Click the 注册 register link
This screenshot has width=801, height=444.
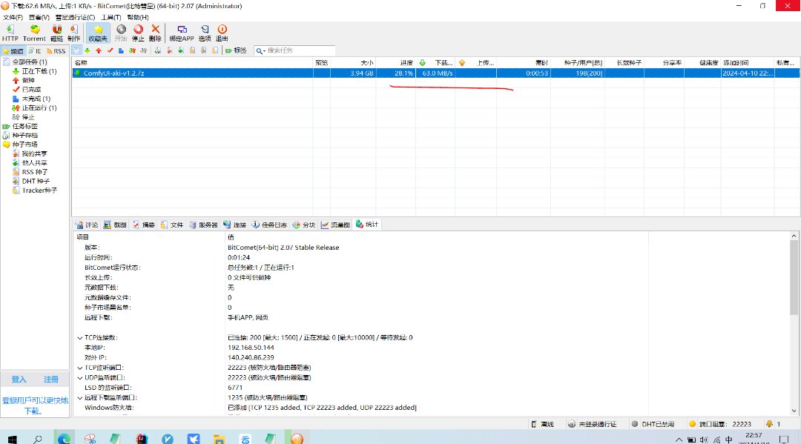pos(50,380)
